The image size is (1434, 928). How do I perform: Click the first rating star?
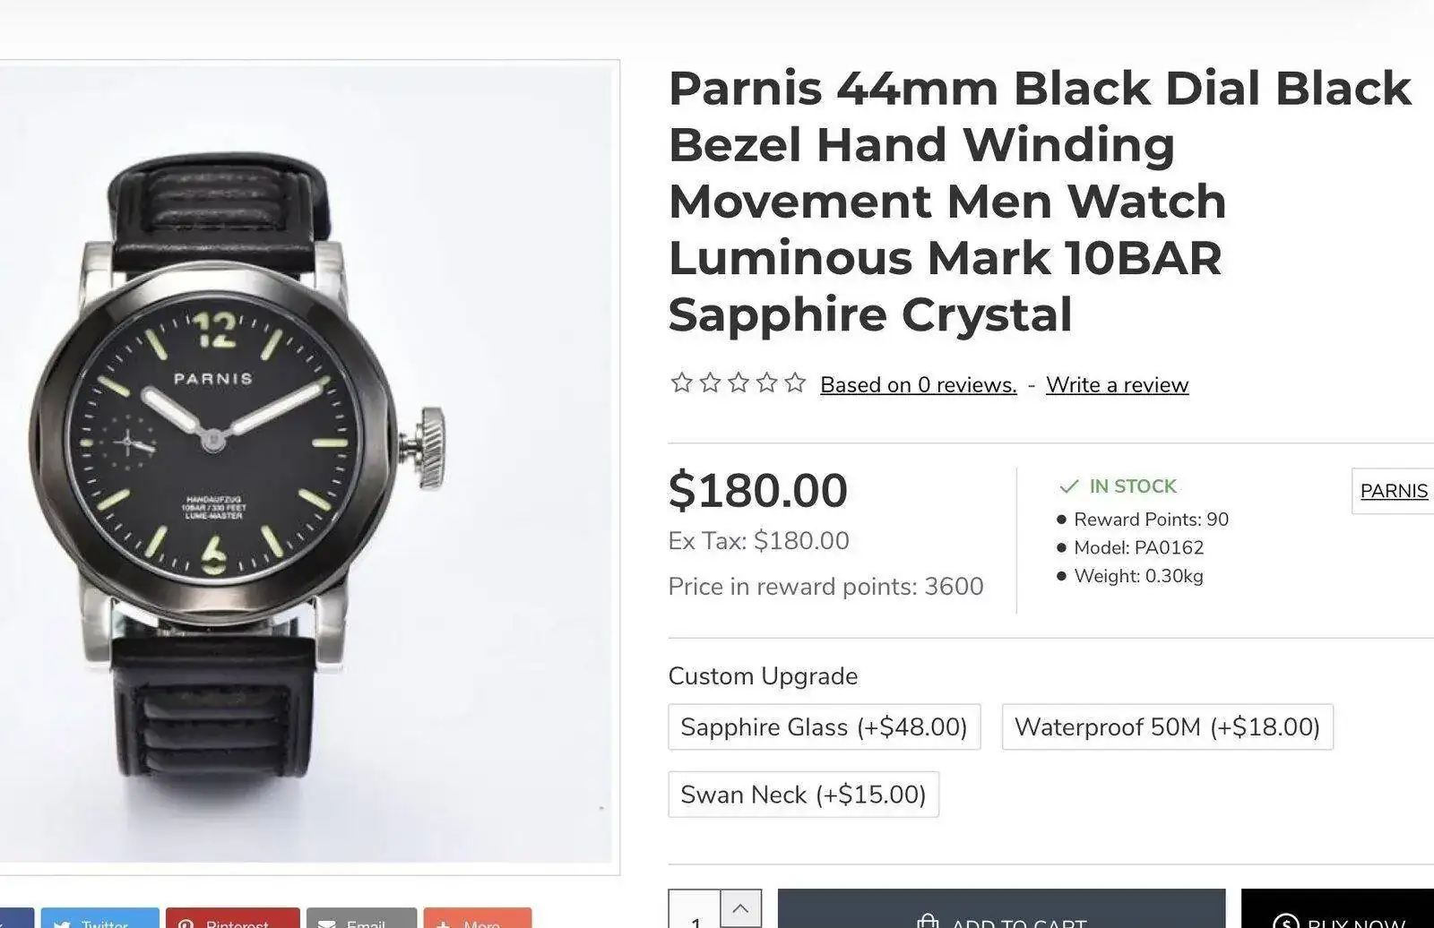pyautogui.click(x=681, y=383)
